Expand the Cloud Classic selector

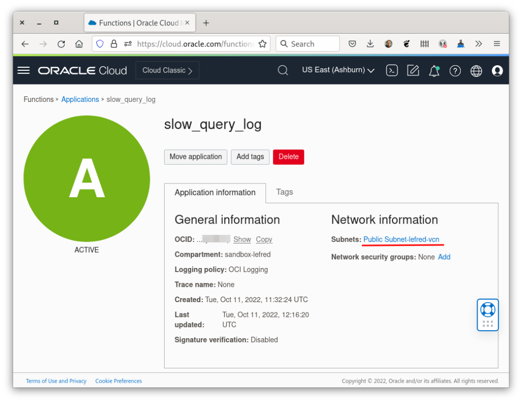[167, 70]
